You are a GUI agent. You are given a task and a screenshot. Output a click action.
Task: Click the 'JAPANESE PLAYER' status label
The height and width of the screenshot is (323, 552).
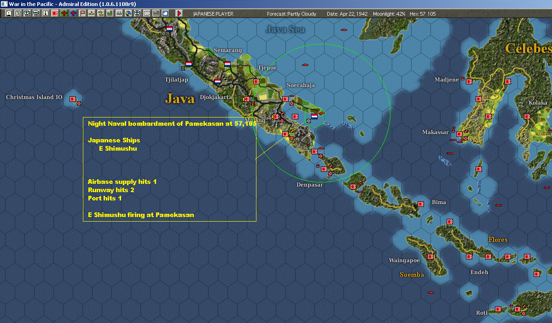(x=213, y=14)
